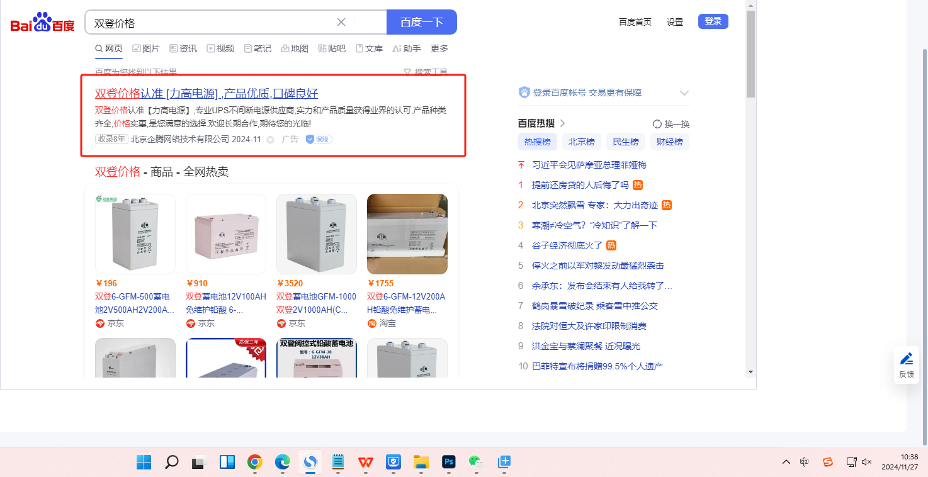Select the 北京榜 tab
This screenshot has height=477, width=928.
tap(582, 142)
